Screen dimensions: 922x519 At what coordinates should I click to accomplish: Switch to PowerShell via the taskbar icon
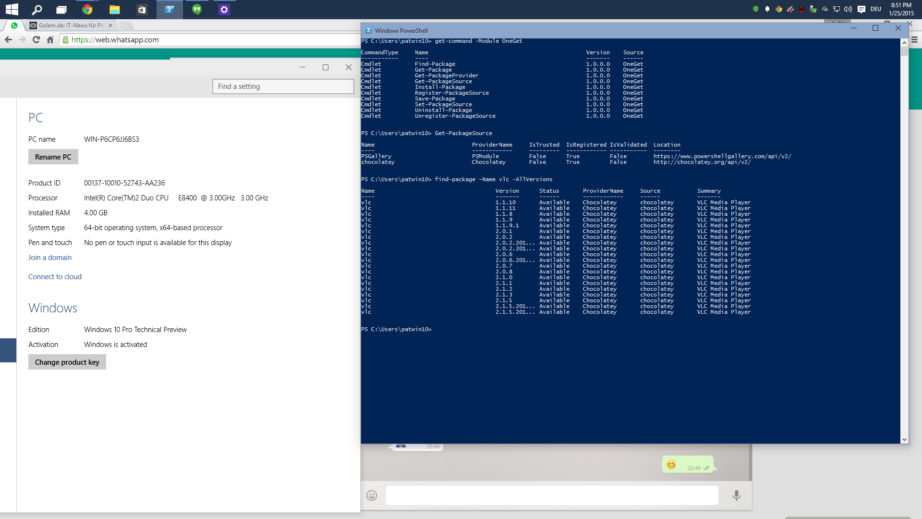(x=170, y=9)
